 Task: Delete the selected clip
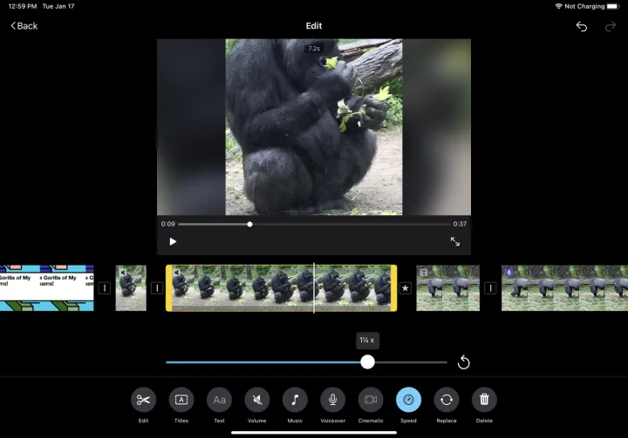click(484, 400)
